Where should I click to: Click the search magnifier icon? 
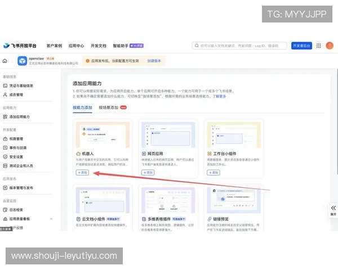(197, 46)
